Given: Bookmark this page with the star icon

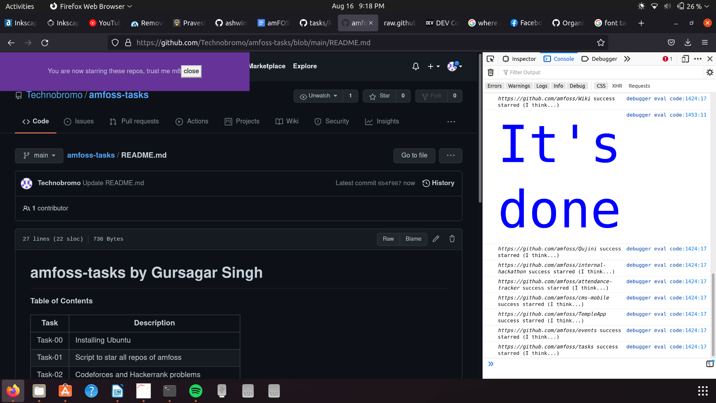Looking at the screenshot, I should point(600,43).
